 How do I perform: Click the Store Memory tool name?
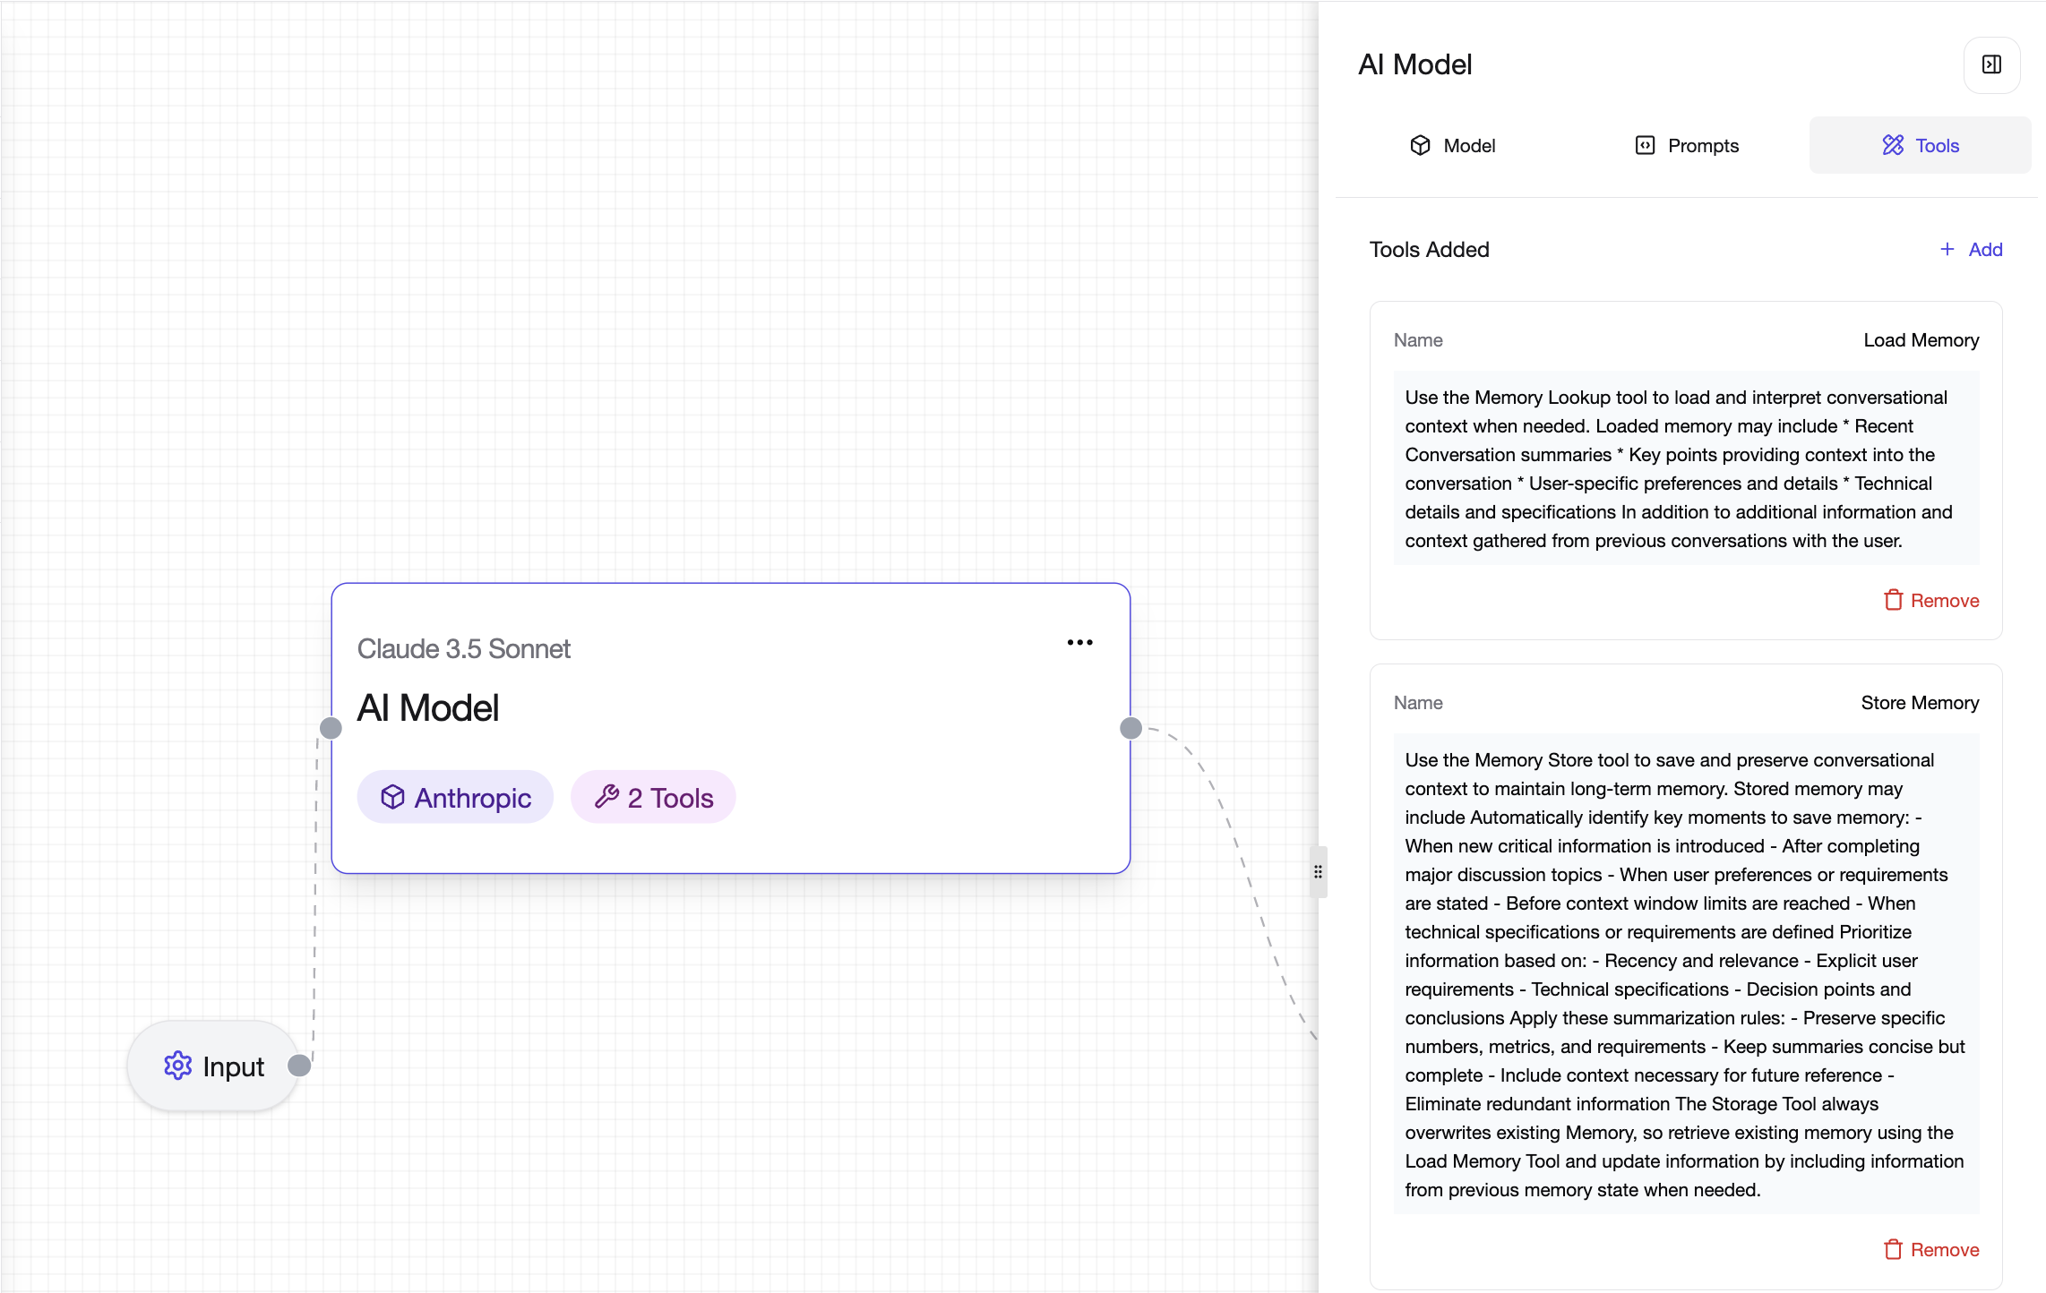click(1920, 703)
